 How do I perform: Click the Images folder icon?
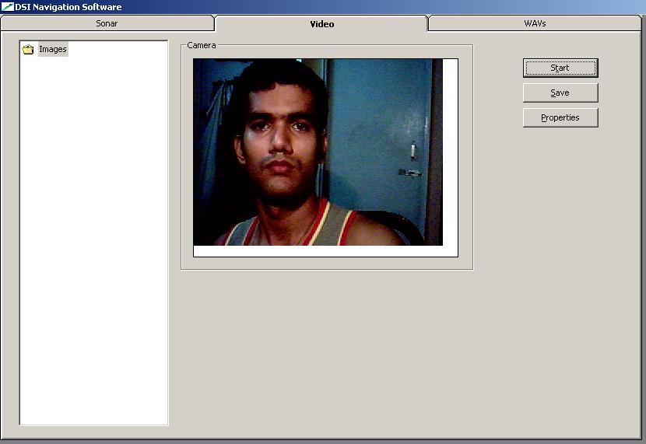pyautogui.click(x=29, y=50)
